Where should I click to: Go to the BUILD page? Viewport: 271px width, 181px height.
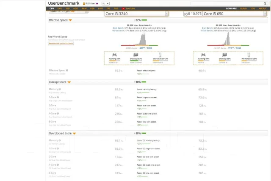243,8
